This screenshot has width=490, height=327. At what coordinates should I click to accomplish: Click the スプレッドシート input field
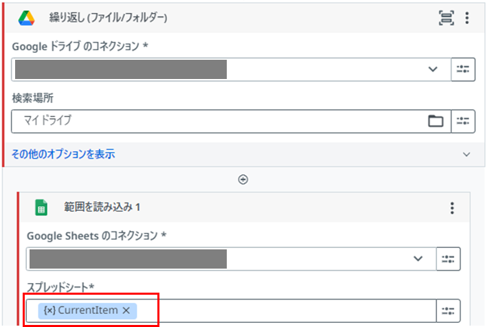(231, 311)
